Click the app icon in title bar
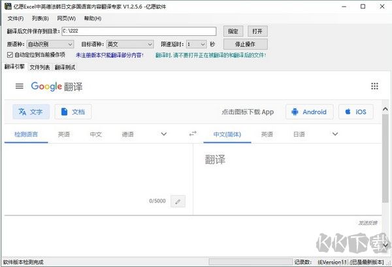This screenshot has width=392, height=267. click(x=8, y=7)
